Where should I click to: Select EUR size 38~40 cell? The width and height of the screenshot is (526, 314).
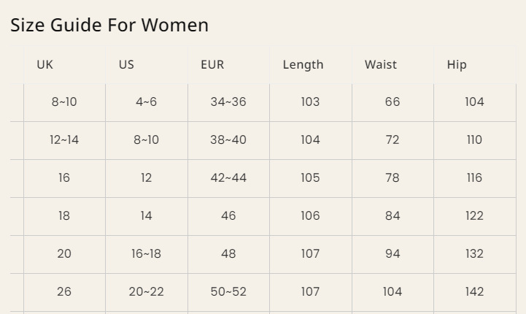[228, 139]
